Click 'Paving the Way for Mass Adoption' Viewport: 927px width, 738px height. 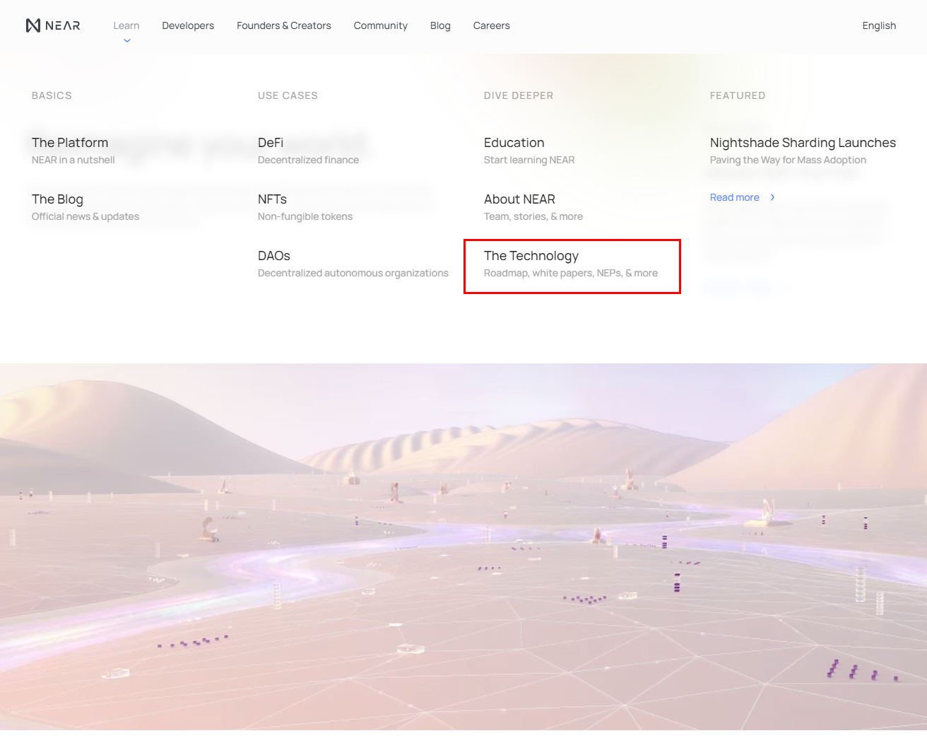point(788,160)
